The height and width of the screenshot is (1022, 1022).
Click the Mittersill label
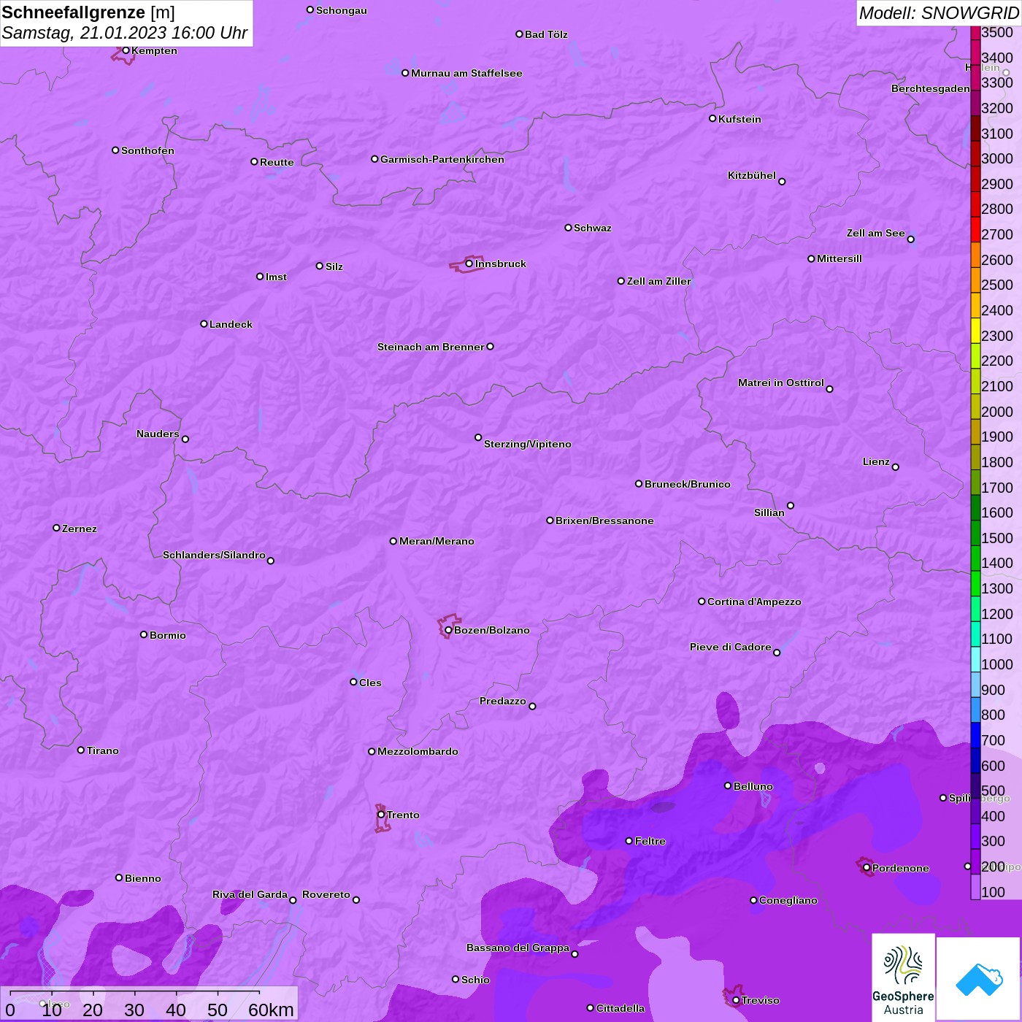point(839,258)
